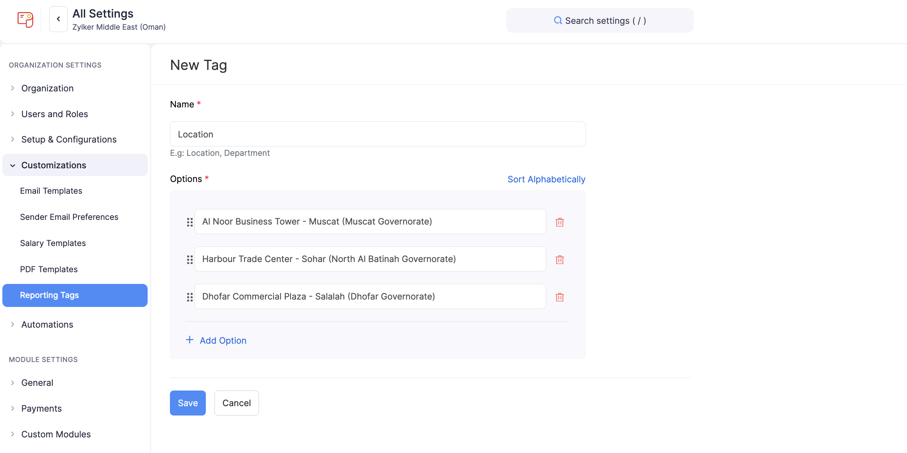Click the Zoho Payroll logo icon
The image size is (907, 453).
point(25,20)
